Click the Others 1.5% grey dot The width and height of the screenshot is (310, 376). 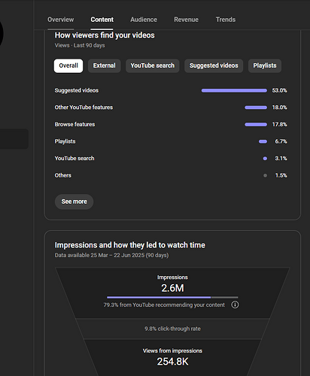point(265,175)
